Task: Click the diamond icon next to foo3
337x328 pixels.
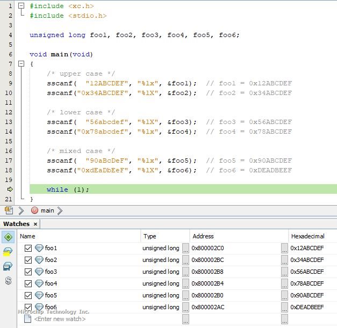Action: click(x=39, y=272)
